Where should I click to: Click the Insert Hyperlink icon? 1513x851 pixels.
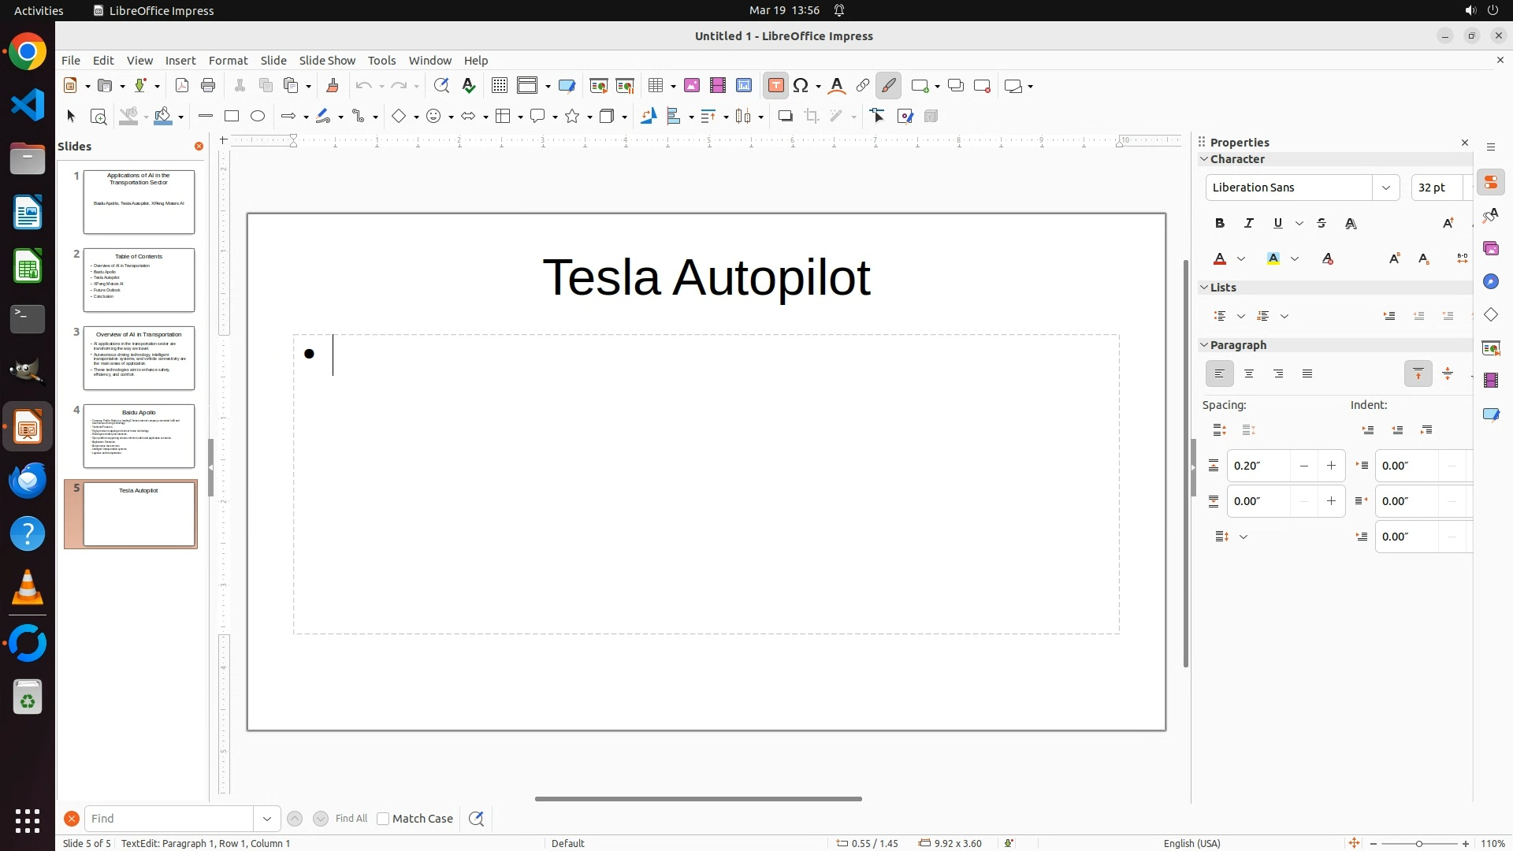862,86
